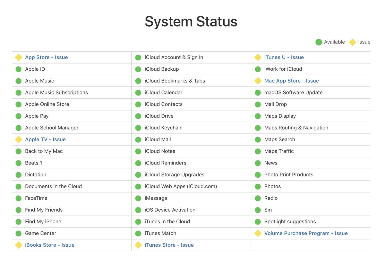Image resolution: width=385 pixels, height=257 pixels.
Task: Click the green status dot beside iMessage
Action: [138, 198]
